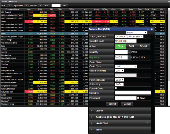Click the refresh icon beside Acct Info

pos(148,116)
